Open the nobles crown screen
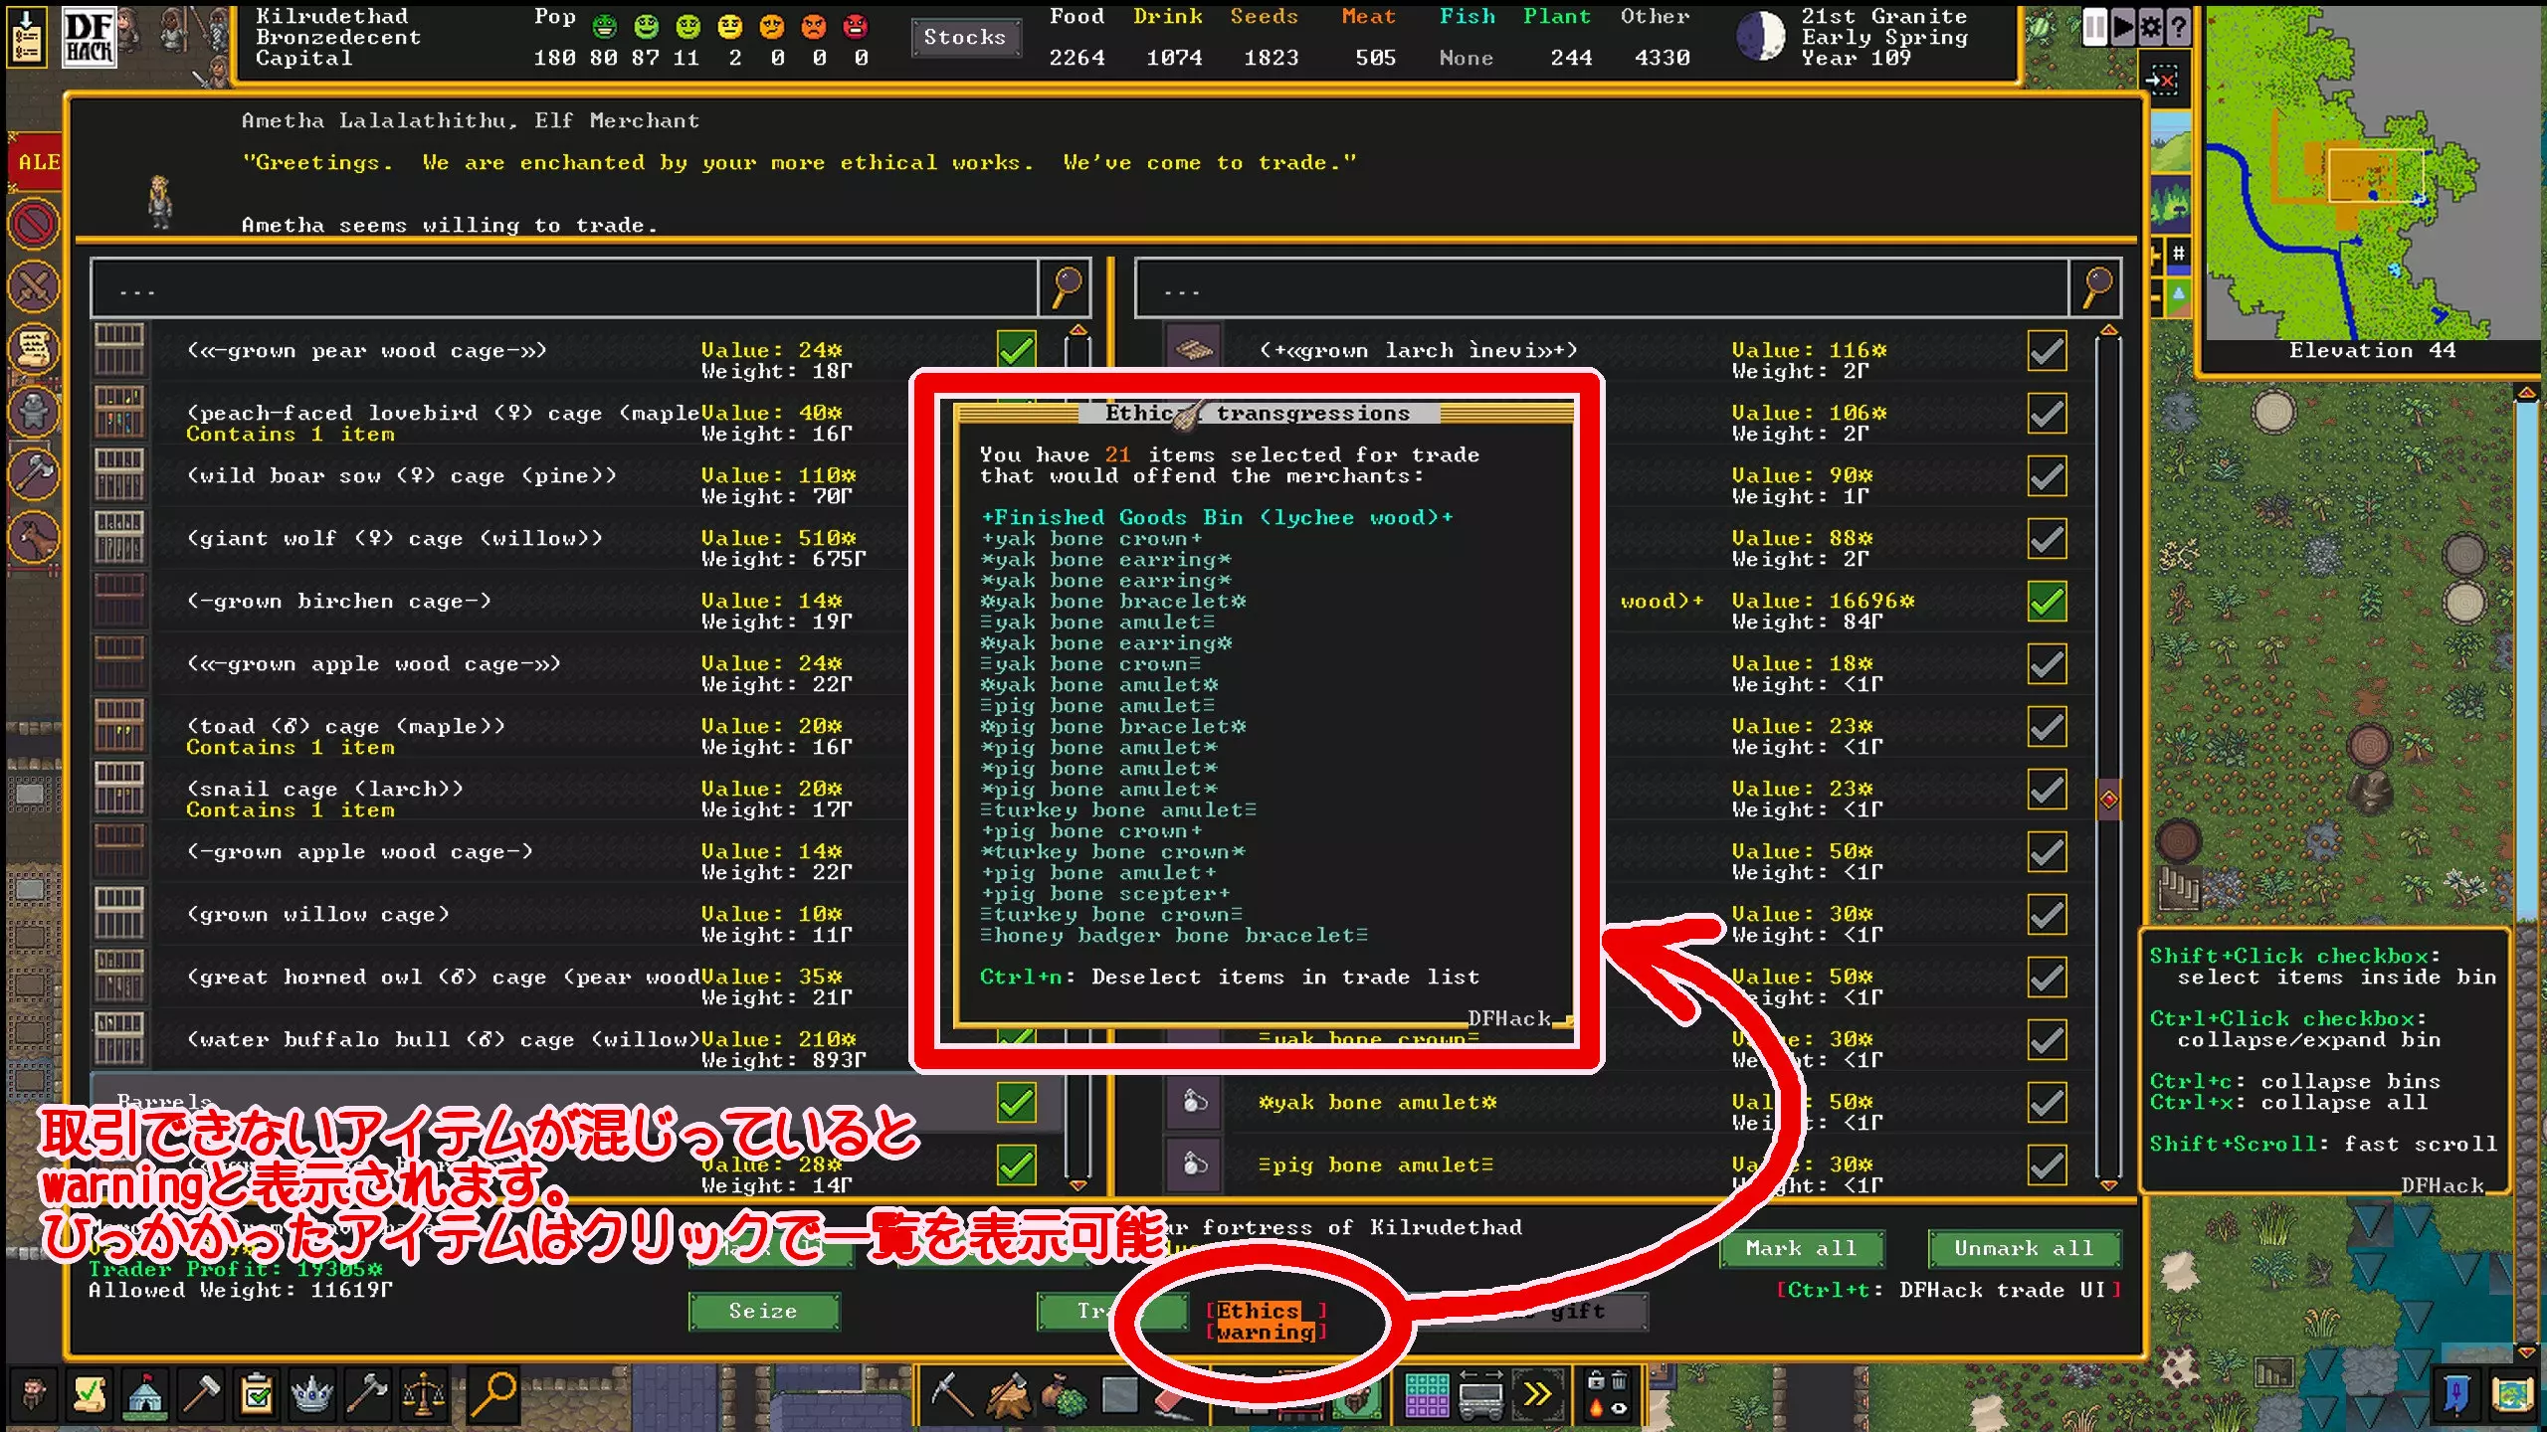 click(311, 1394)
